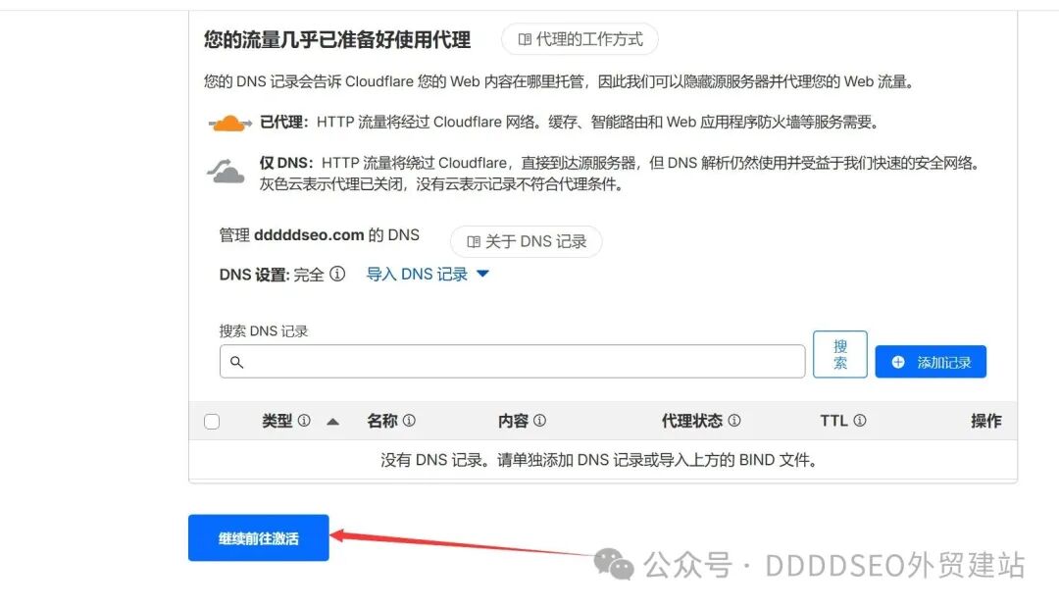The width and height of the screenshot is (1059, 608).
Task: Click the gray DNS-only cloud icon
Action: click(x=226, y=171)
